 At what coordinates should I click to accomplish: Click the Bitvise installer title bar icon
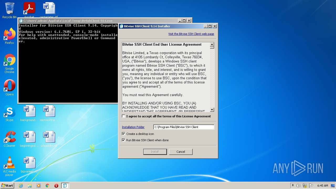121,26
